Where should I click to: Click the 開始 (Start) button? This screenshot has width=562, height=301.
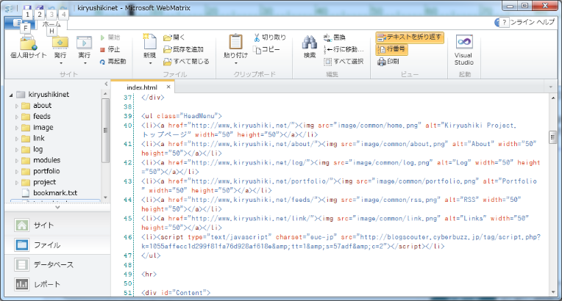[110, 37]
